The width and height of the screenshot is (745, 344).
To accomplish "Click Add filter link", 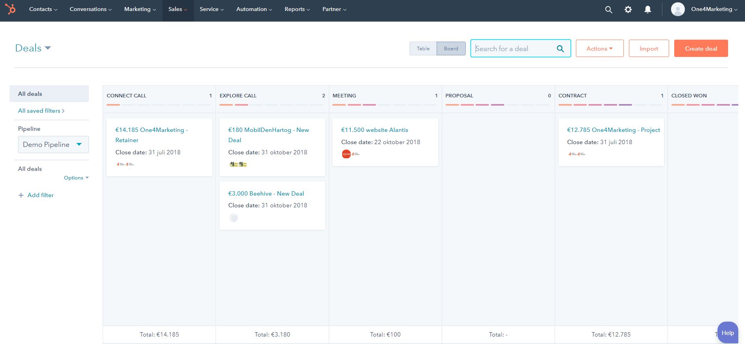I will tap(41, 195).
